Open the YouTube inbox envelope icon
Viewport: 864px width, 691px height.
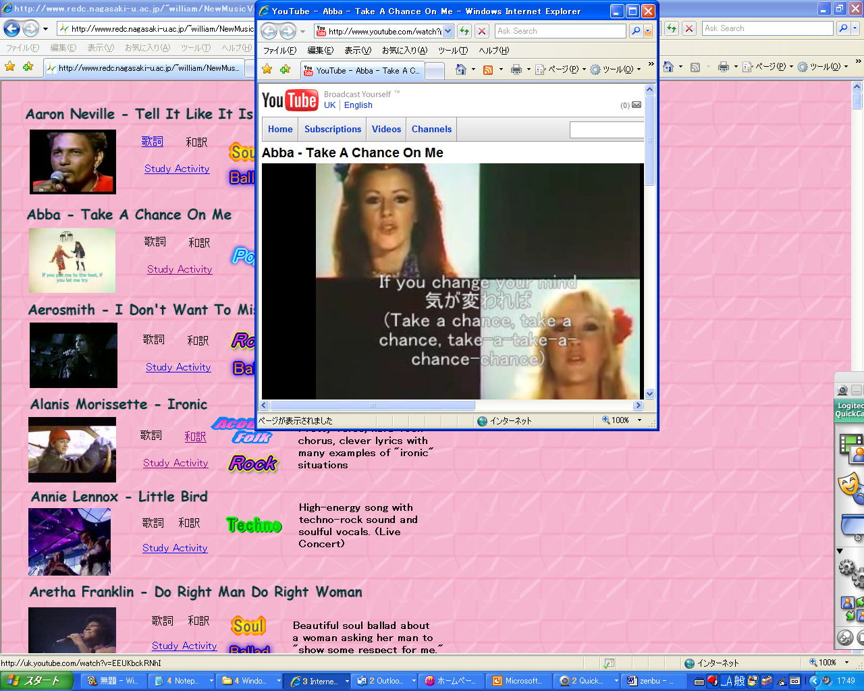(637, 105)
